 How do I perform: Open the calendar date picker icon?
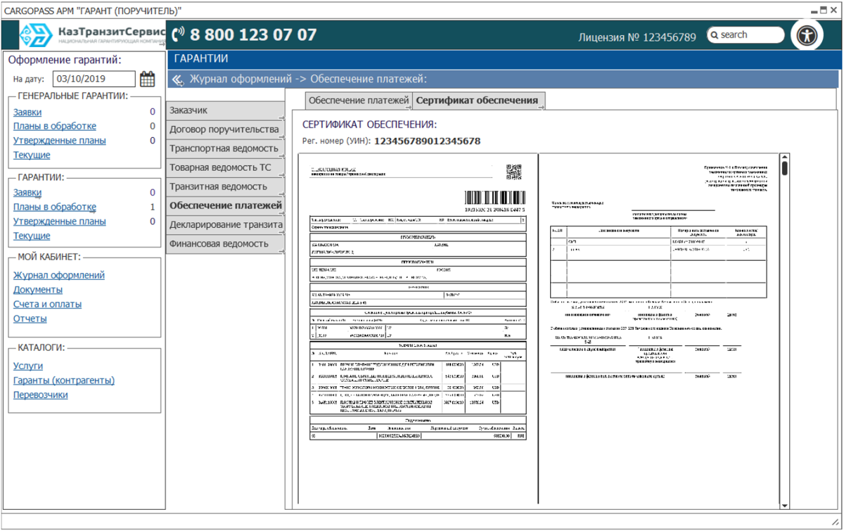click(147, 79)
